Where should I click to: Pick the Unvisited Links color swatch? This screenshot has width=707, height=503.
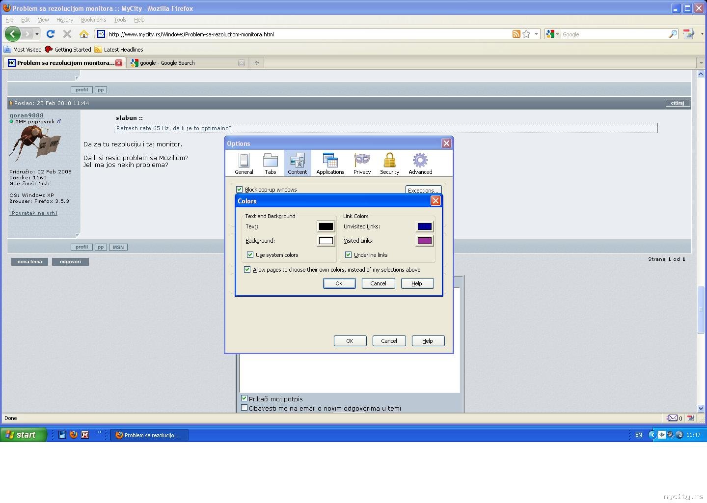[424, 226]
